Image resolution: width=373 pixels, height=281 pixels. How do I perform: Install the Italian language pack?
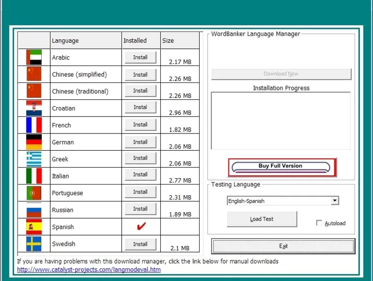tap(140, 175)
